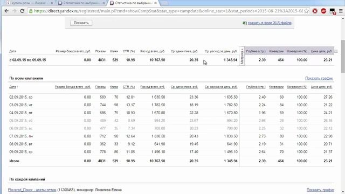
Task: Close the active Статистика tab
Action: pyautogui.click(x=156, y=3)
